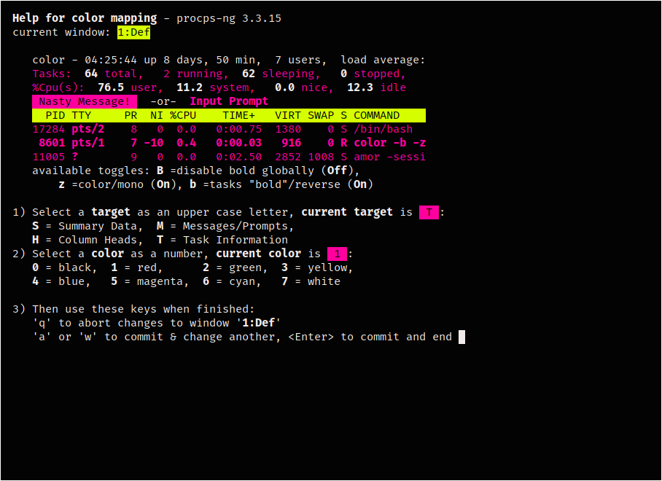
Task: Click the Input Prompt sample text
Action: [x=229, y=101]
